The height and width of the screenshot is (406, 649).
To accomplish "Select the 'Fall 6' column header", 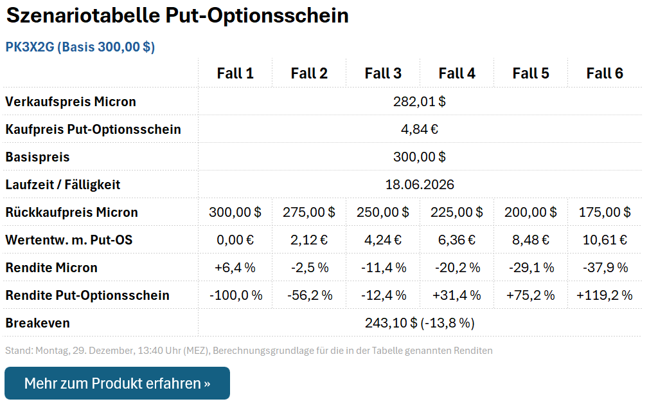I will tap(604, 73).
